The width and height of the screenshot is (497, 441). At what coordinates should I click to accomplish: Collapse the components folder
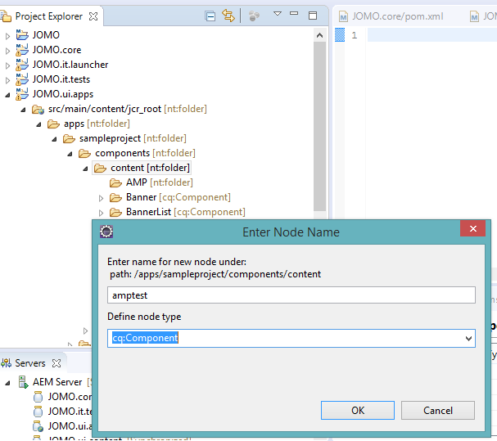click(x=70, y=155)
